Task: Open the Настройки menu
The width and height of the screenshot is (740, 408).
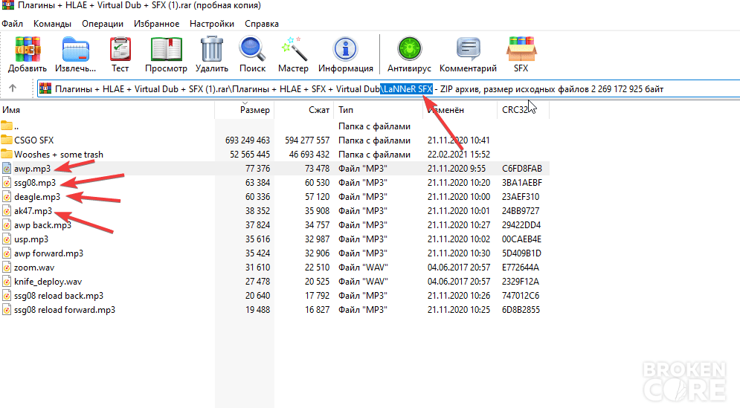Action: (x=212, y=24)
